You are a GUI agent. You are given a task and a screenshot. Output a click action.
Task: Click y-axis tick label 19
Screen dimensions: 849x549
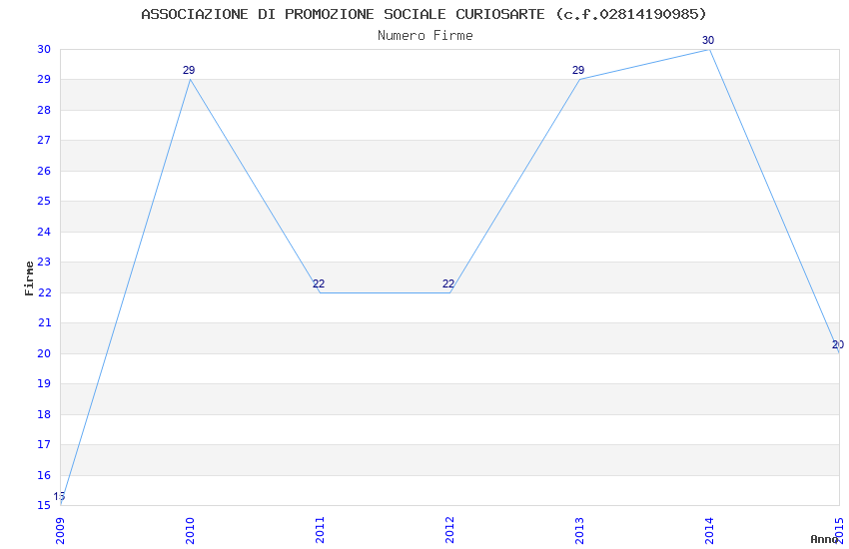[x=44, y=383]
